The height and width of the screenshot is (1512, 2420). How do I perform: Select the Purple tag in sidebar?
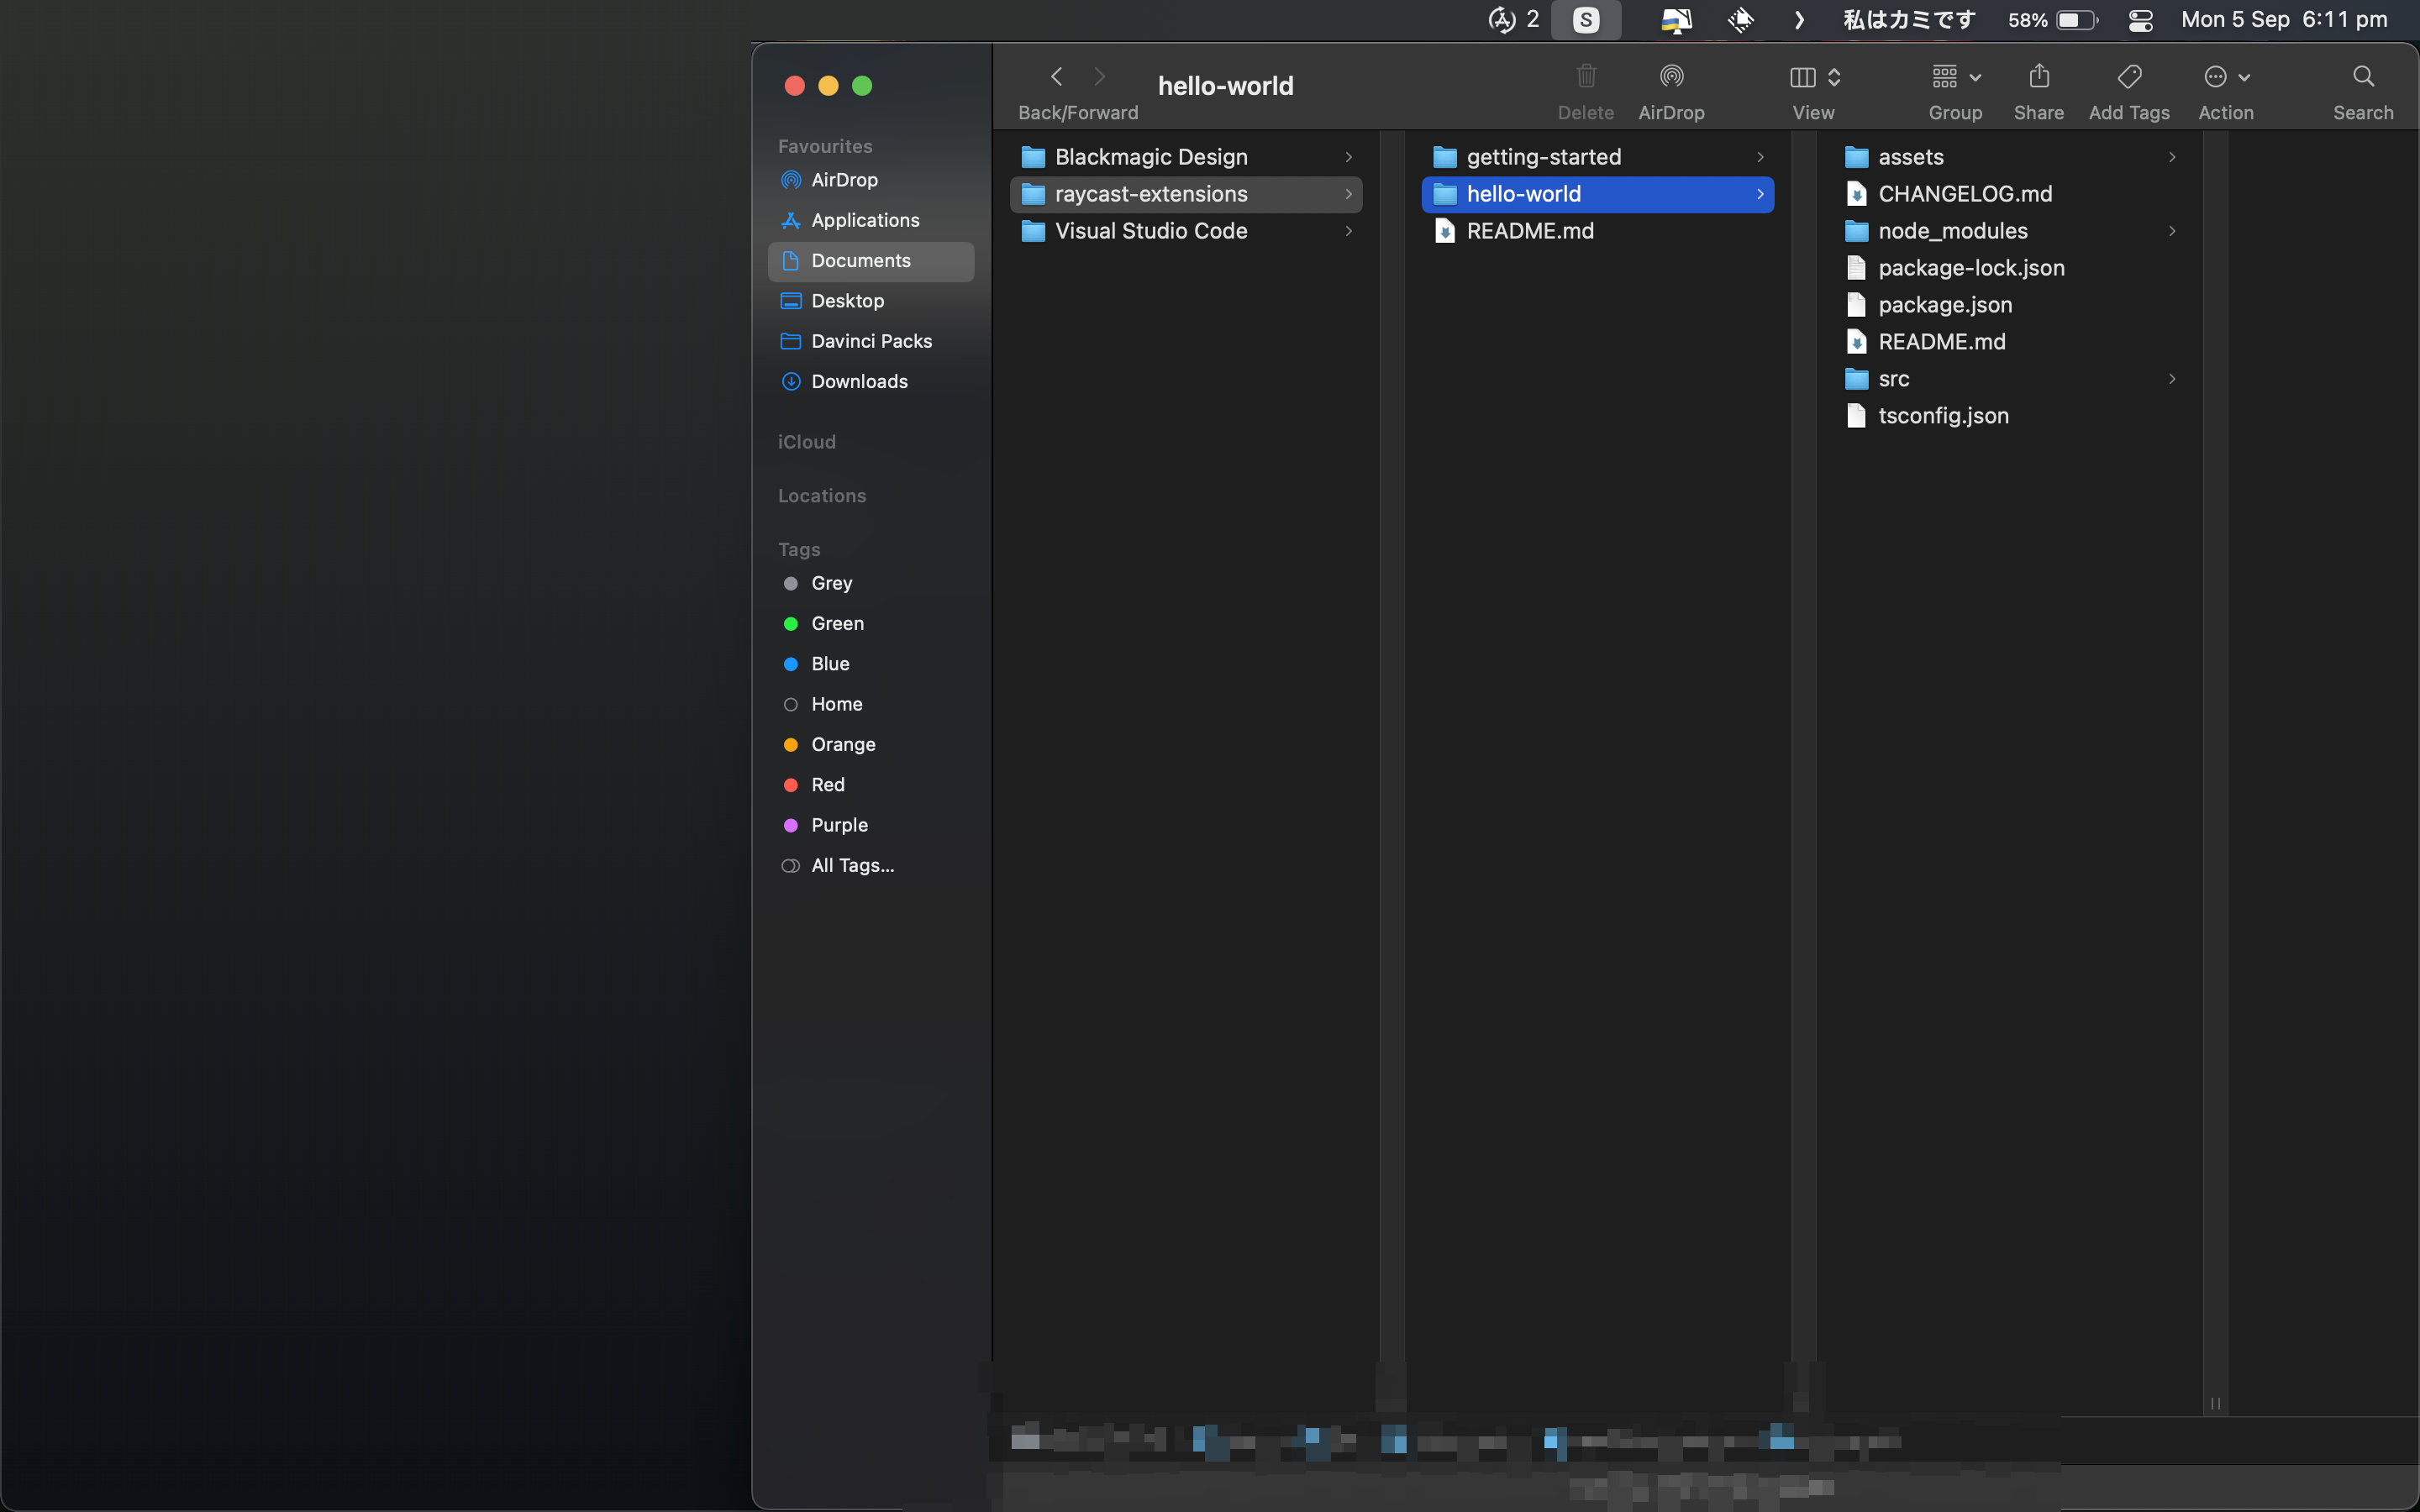pyautogui.click(x=838, y=825)
